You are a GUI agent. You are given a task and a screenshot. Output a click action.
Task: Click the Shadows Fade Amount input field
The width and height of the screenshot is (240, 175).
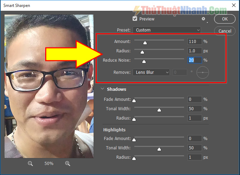[x=195, y=99]
